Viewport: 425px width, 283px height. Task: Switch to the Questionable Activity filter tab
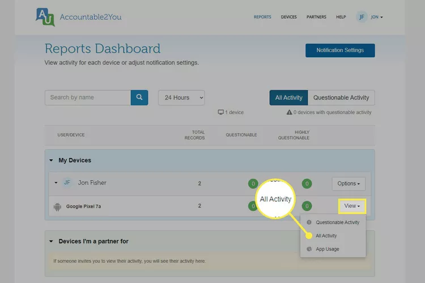[x=341, y=97]
